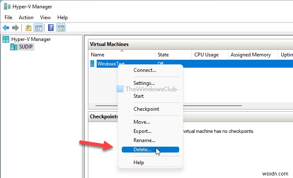This screenshot has width=293, height=178.
Task: Open the View menu
Action: coord(45,18)
